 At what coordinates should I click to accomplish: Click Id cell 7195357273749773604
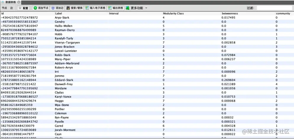[19, 55]
